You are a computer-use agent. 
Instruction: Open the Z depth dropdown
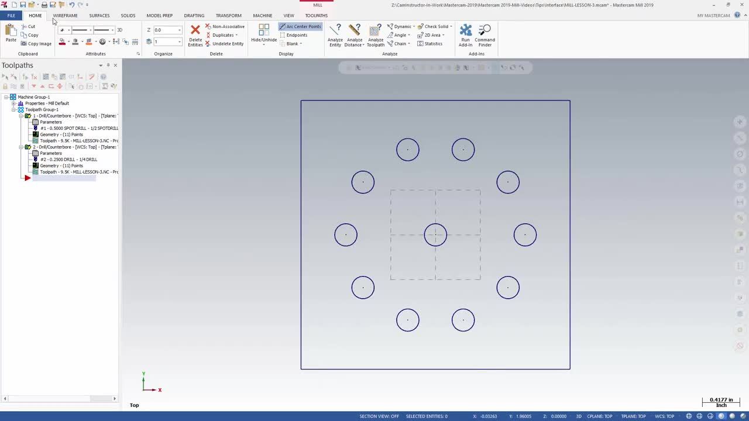179,30
